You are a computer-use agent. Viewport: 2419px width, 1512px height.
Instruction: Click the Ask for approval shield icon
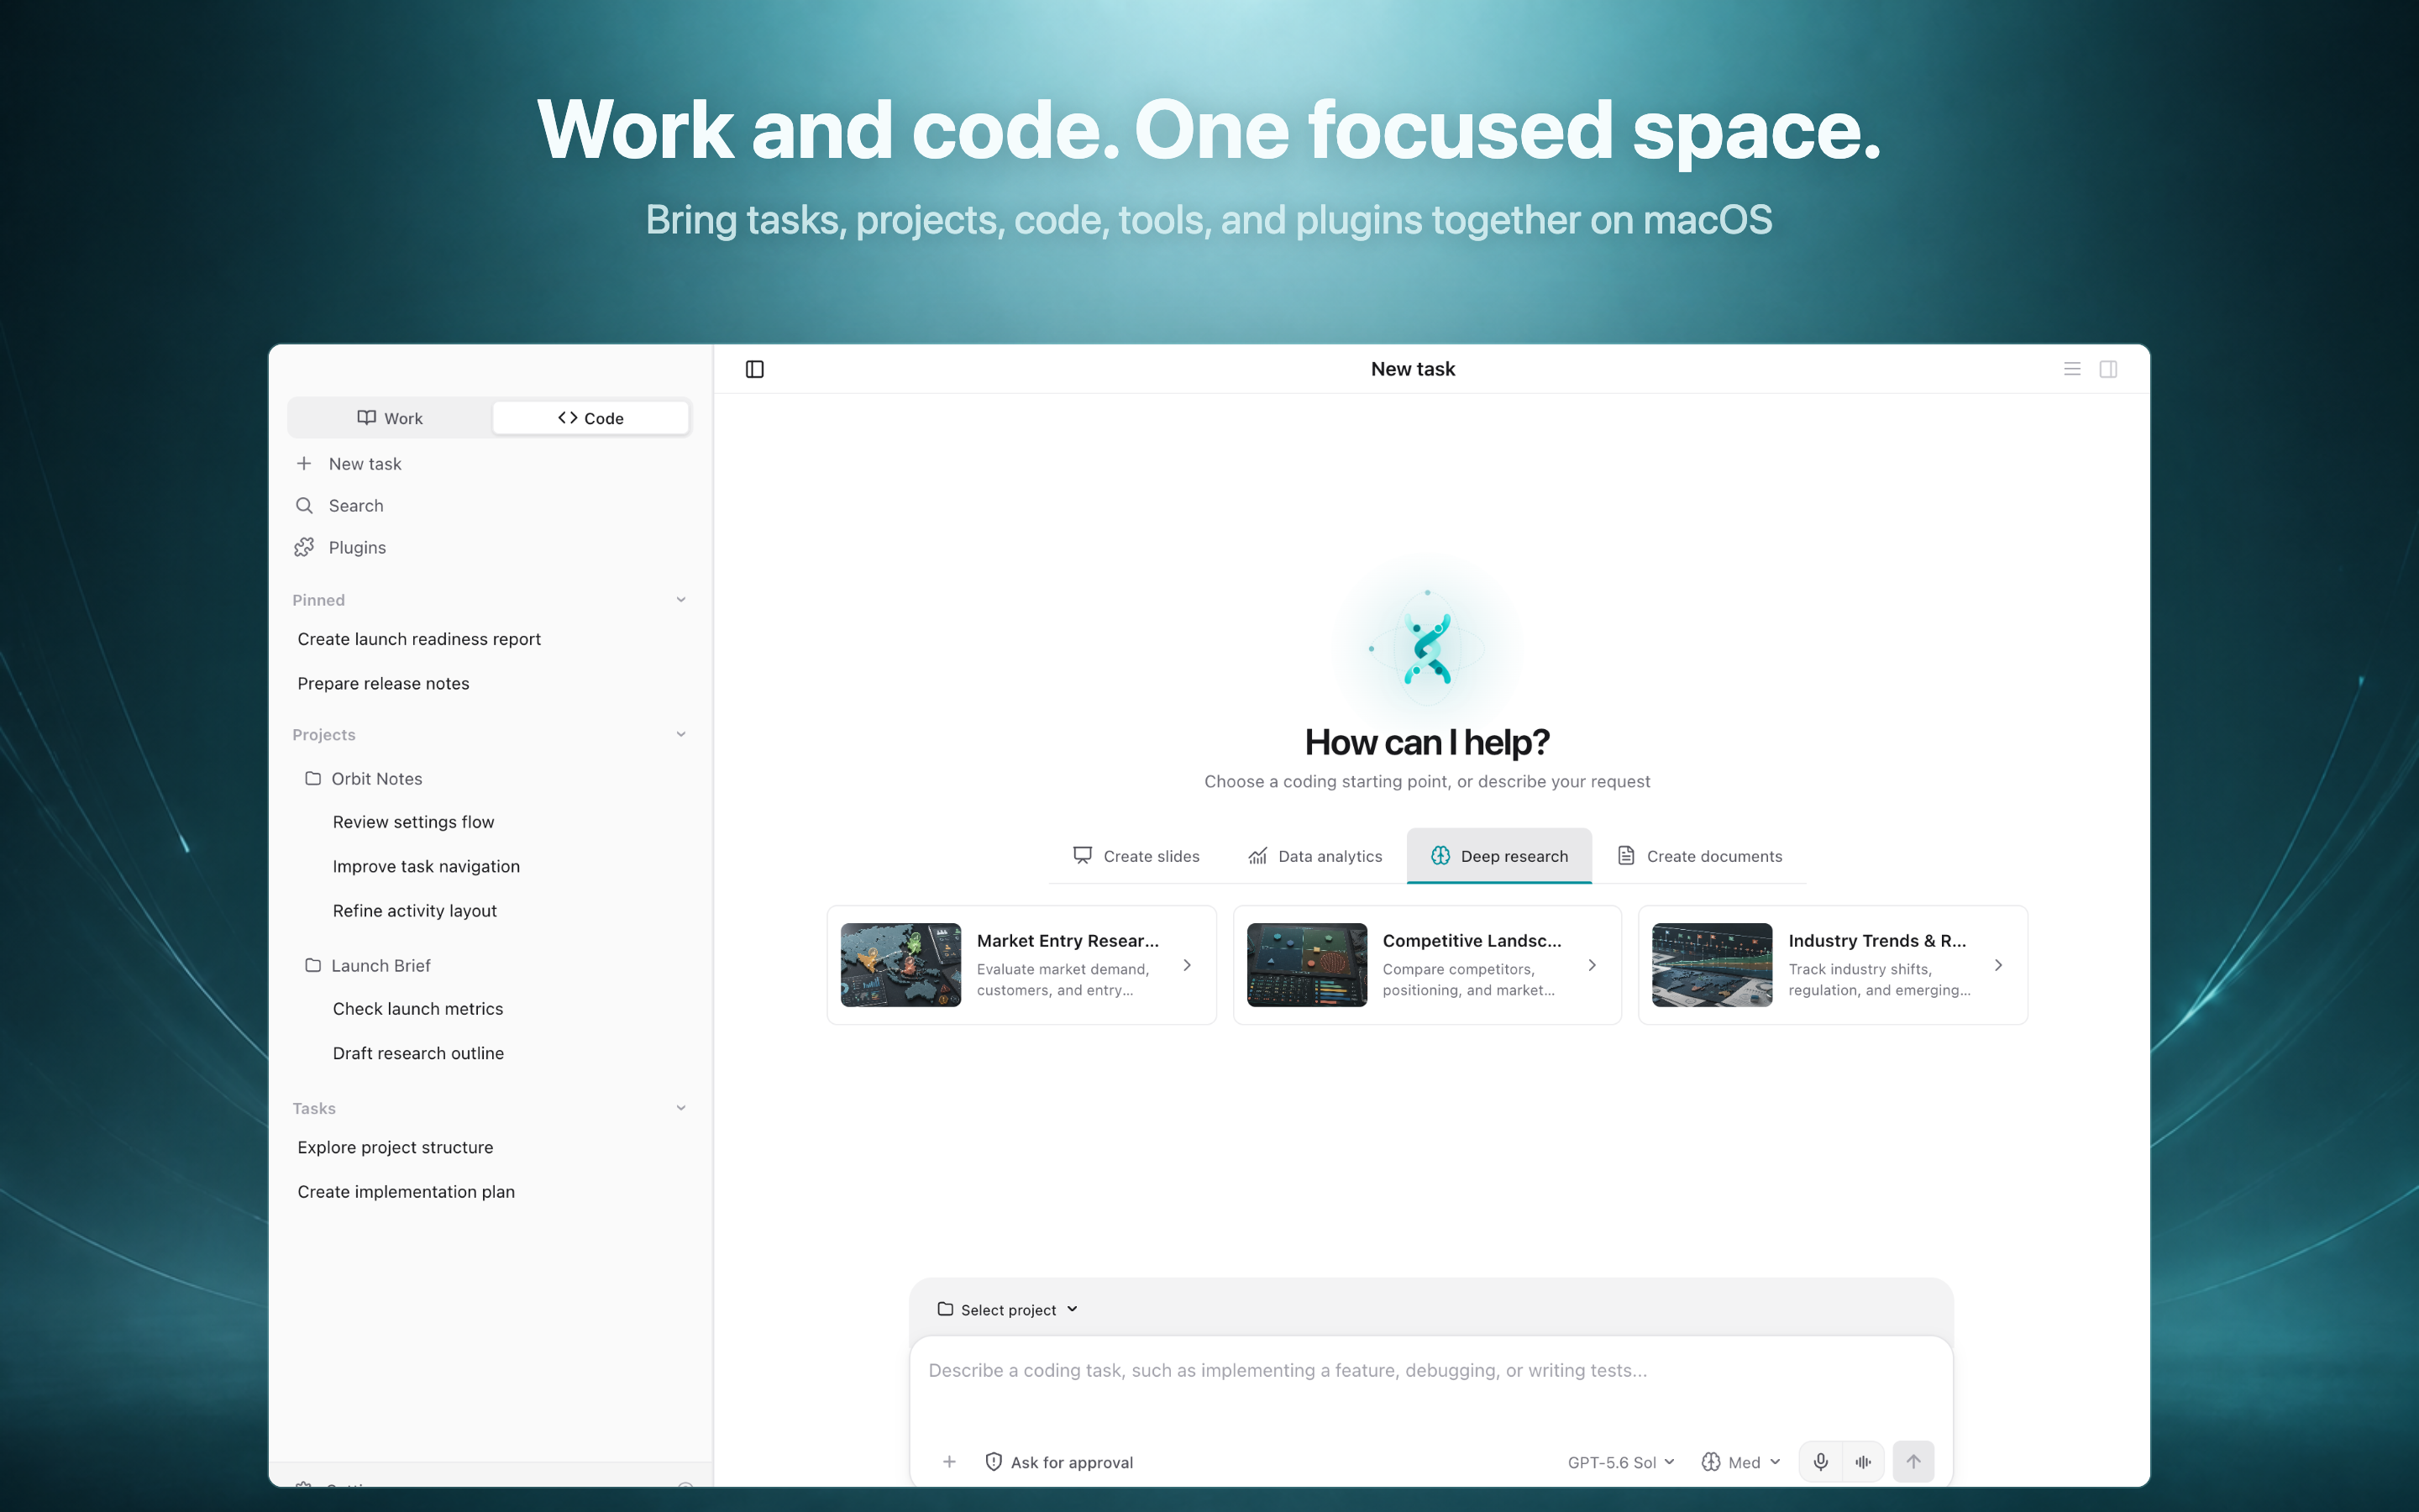(994, 1461)
